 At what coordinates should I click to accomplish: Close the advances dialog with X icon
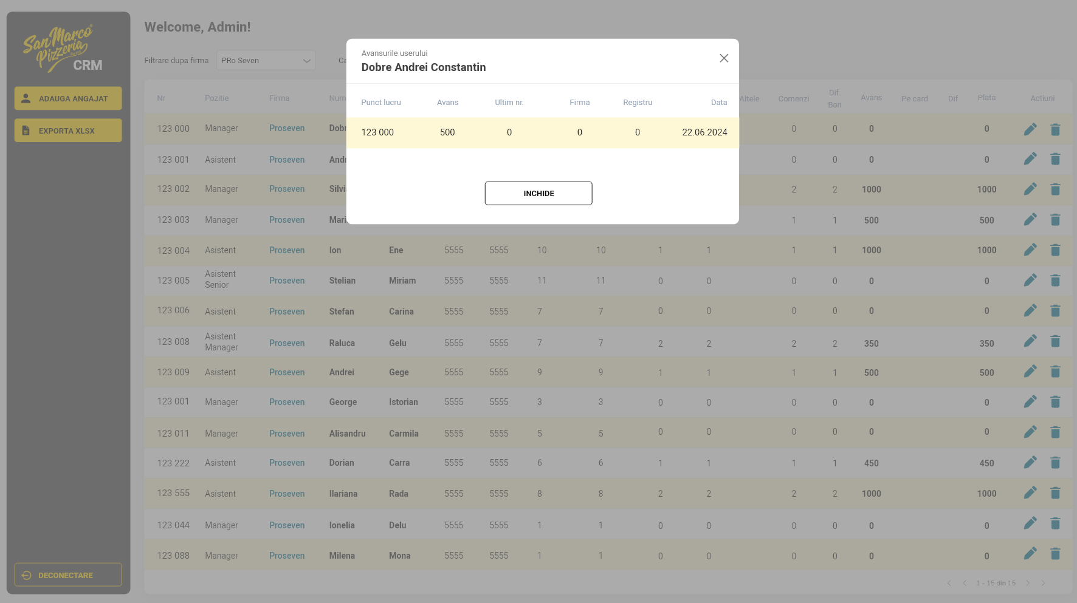[x=724, y=58]
